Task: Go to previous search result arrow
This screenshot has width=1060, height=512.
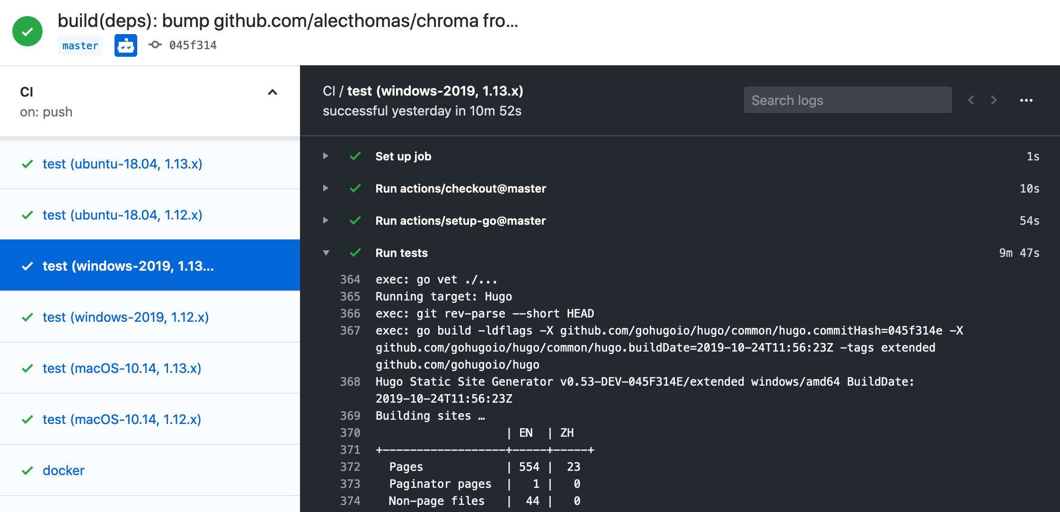Action: pos(971,100)
